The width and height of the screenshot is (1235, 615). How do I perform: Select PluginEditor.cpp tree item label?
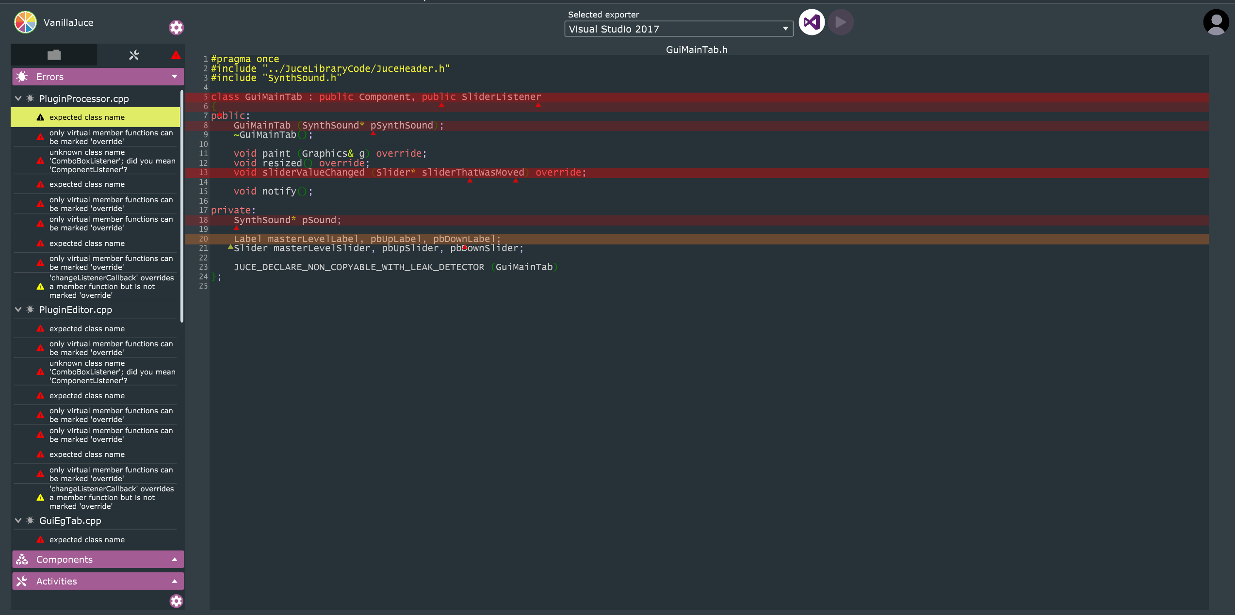pos(76,309)
